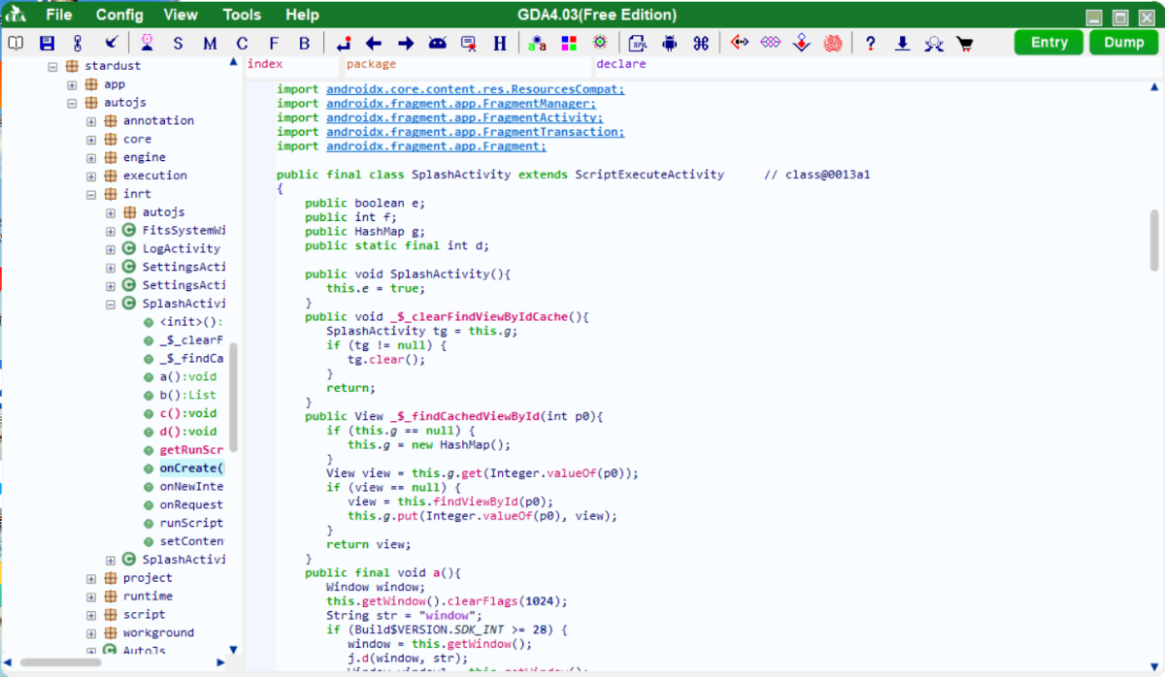The width and height of the screenshot is (1165, 677).
Task: Click the 'aa' text highlight icon
Action: pyautogui.click(x=537, y=43)
